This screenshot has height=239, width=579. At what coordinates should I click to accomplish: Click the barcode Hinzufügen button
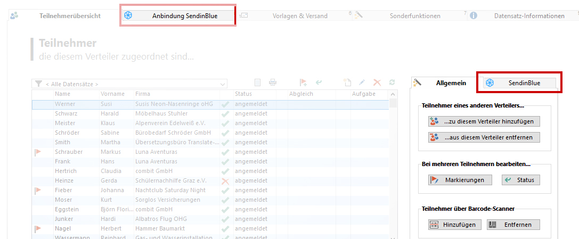(455, 225)
